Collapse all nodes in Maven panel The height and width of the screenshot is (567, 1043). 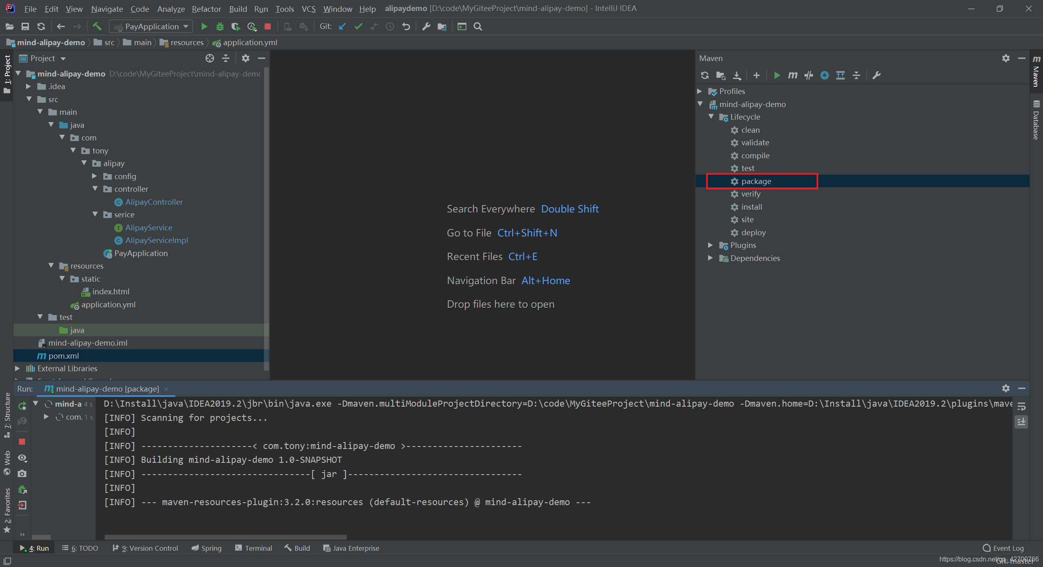click(856, 75)
